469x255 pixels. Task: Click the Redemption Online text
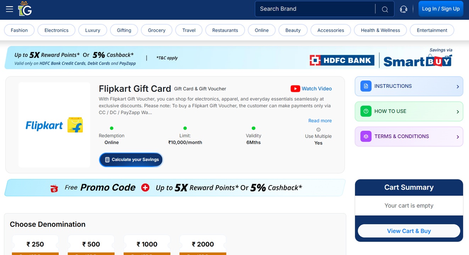112,139
